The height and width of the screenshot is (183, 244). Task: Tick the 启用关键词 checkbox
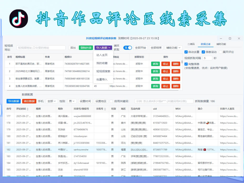click(111, 101)
